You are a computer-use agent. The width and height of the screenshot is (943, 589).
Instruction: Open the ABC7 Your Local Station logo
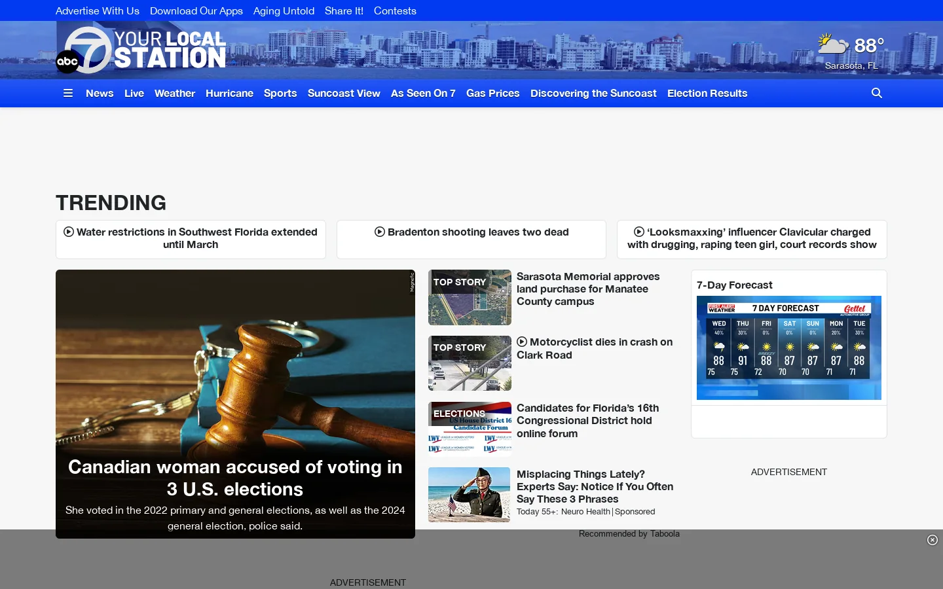pos(141,50)
